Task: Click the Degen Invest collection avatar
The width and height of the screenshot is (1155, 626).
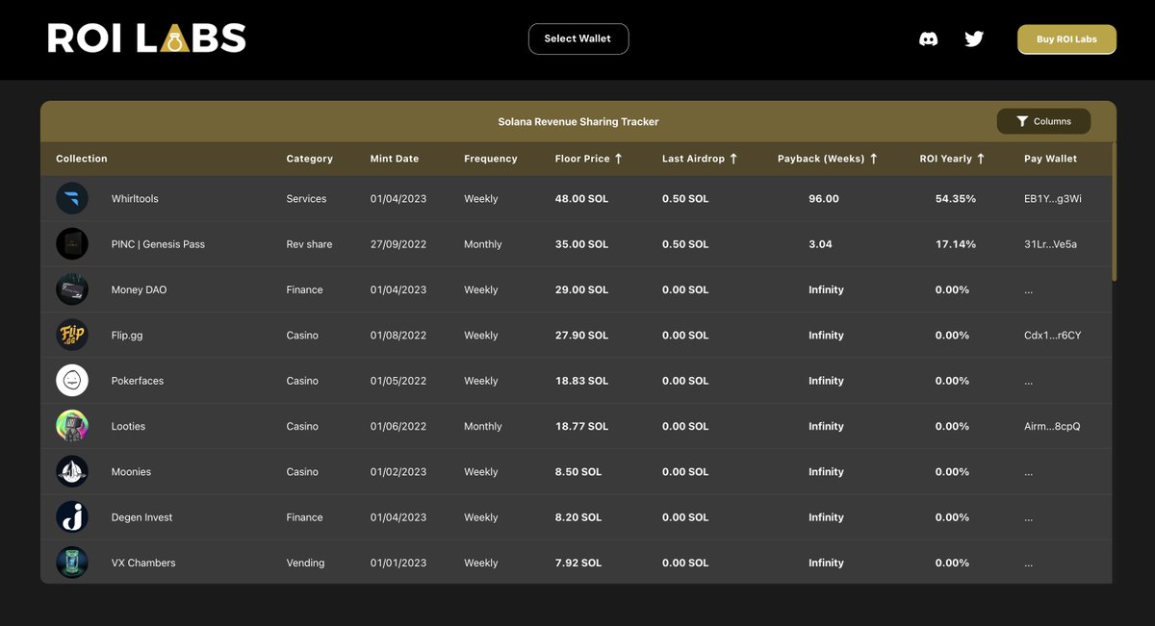Action: click(x=72, y=517)
